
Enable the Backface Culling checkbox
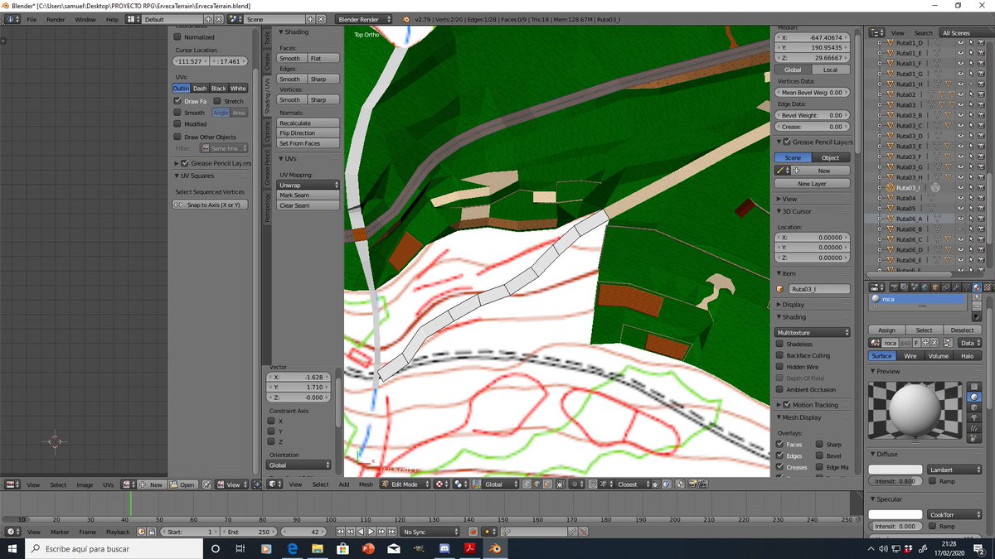click(779, 355)
